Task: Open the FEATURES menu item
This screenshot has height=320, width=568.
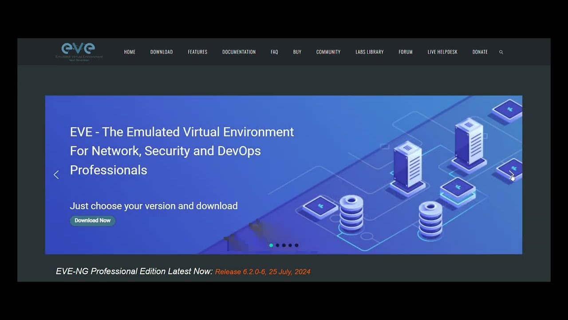Action: (197, 52)
